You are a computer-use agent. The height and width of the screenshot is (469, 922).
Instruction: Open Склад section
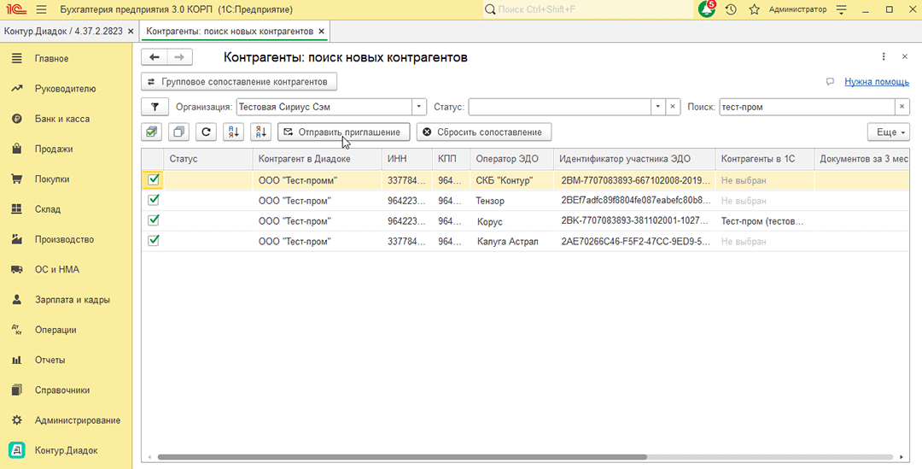pyautogui.click(x=66, y=209)
